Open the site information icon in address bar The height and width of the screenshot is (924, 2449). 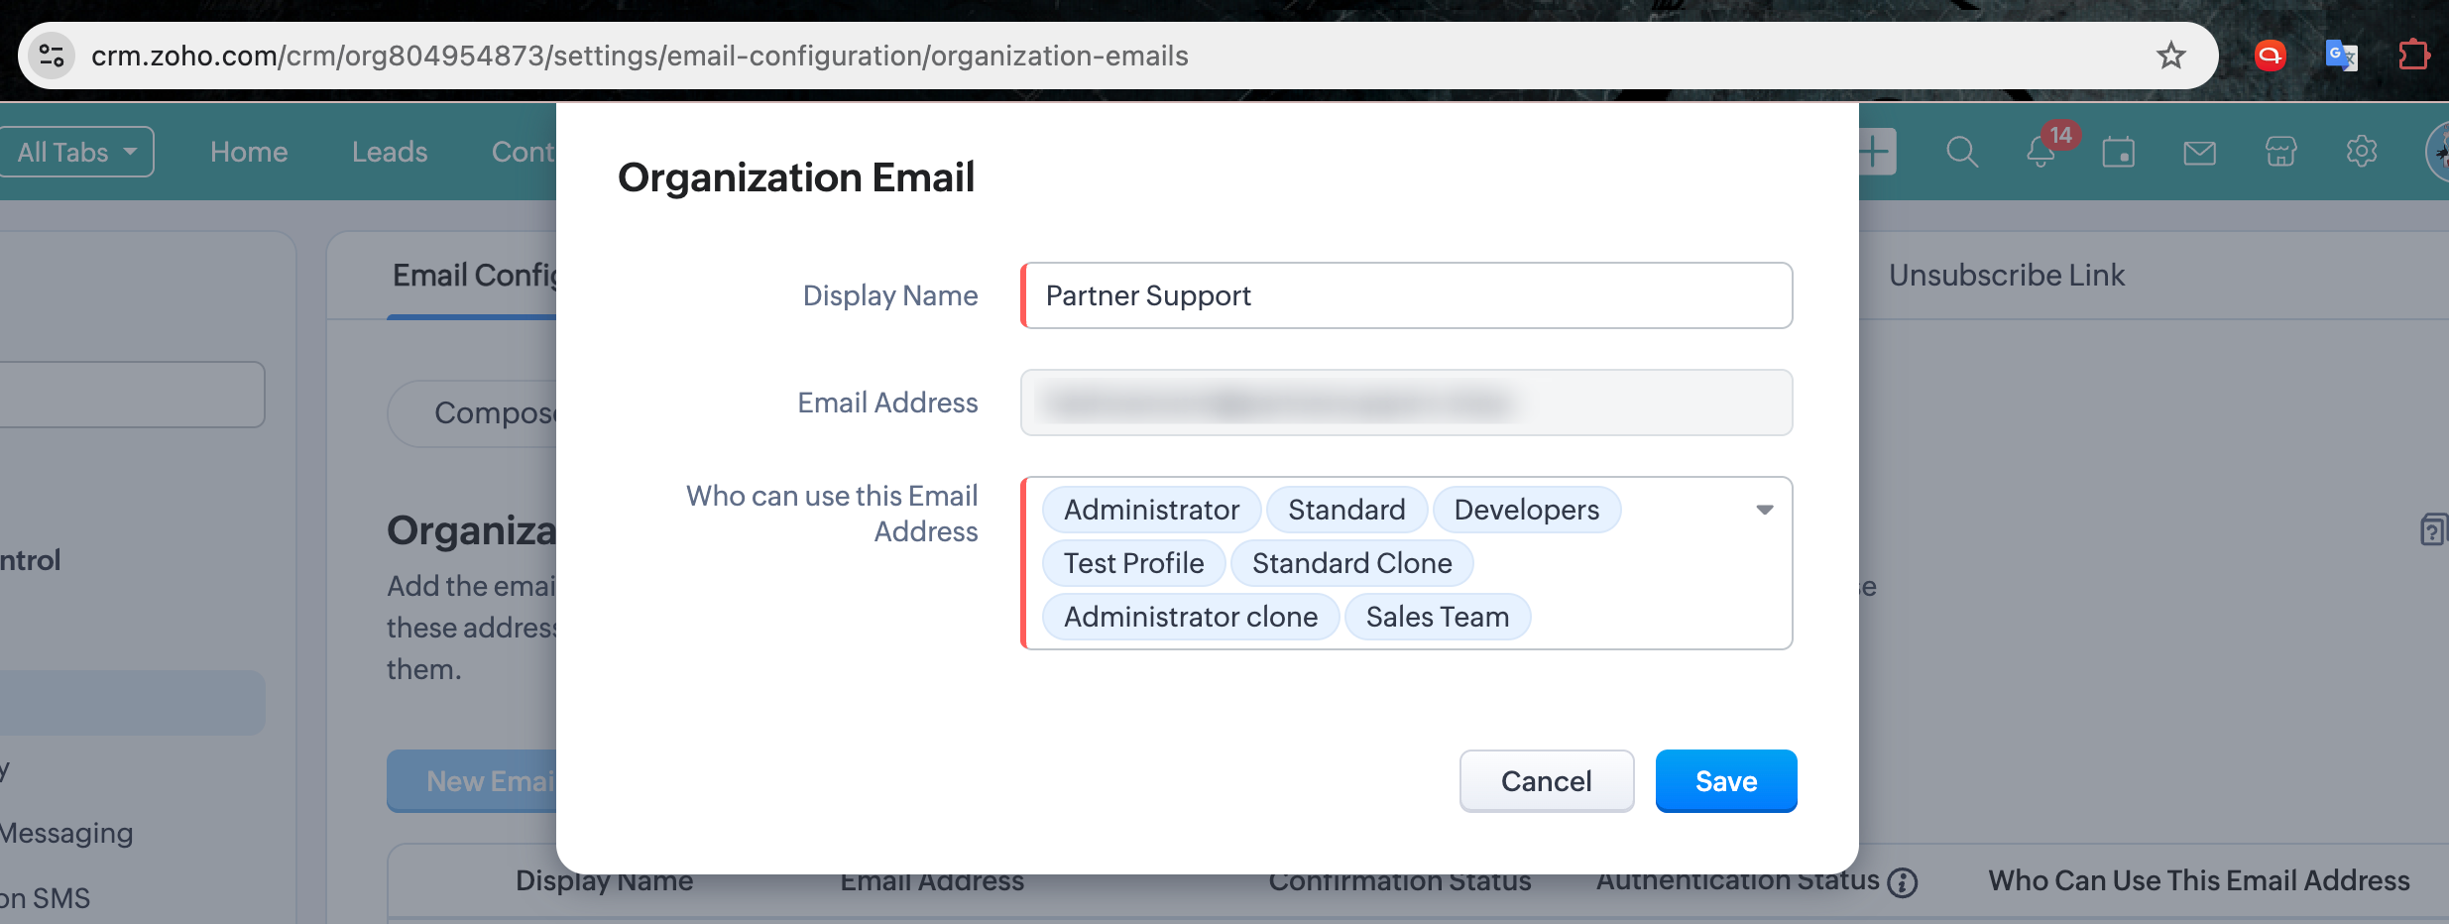(52, 56)
